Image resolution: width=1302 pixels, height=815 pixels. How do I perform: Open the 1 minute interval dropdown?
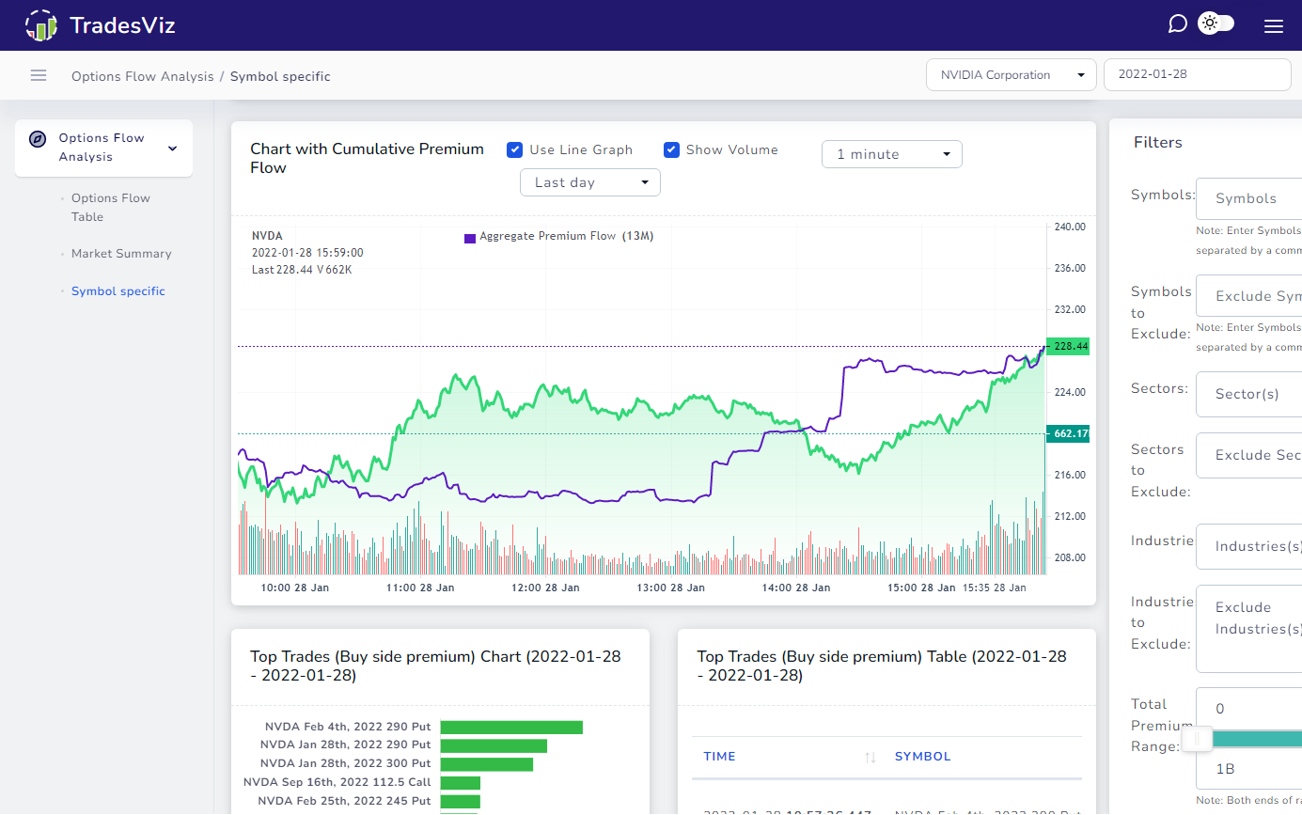[x=890, y=154]
